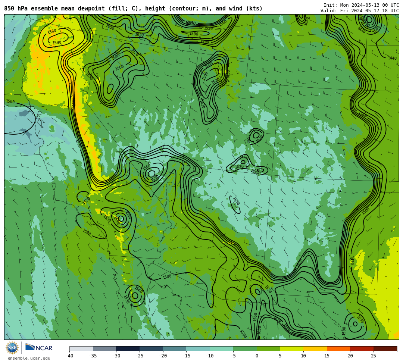Click the positive 25 colorbar tick label
This screenshot has width=403, height=363.
point(374,356)
